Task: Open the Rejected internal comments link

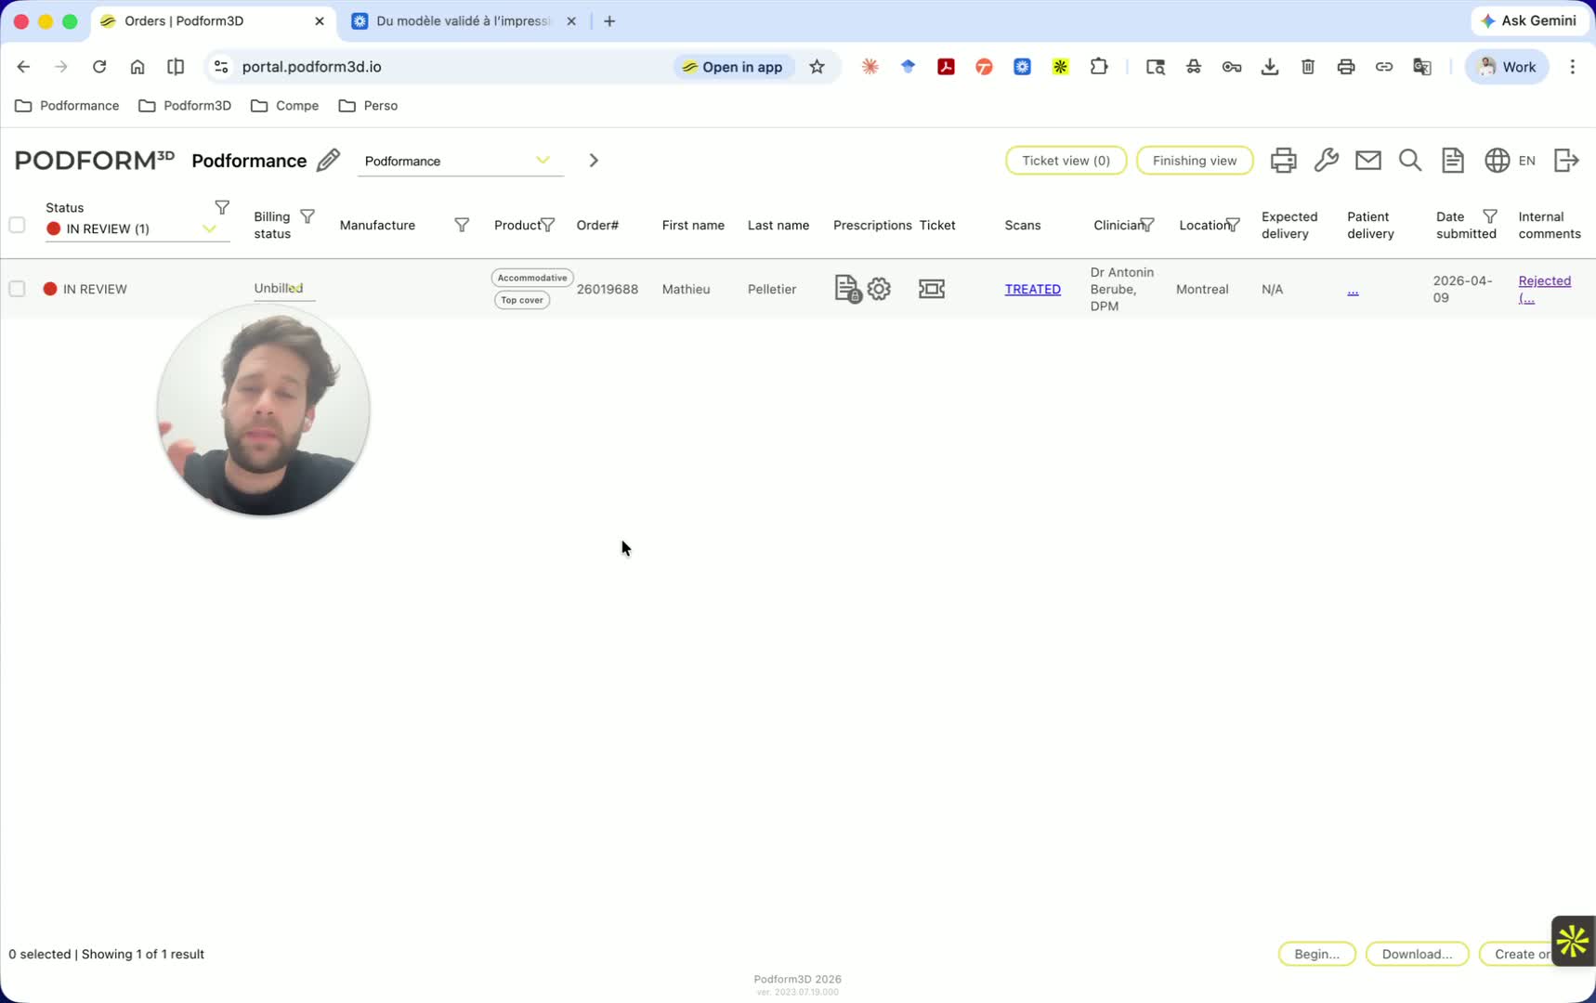Action: tap(1544, 289)
